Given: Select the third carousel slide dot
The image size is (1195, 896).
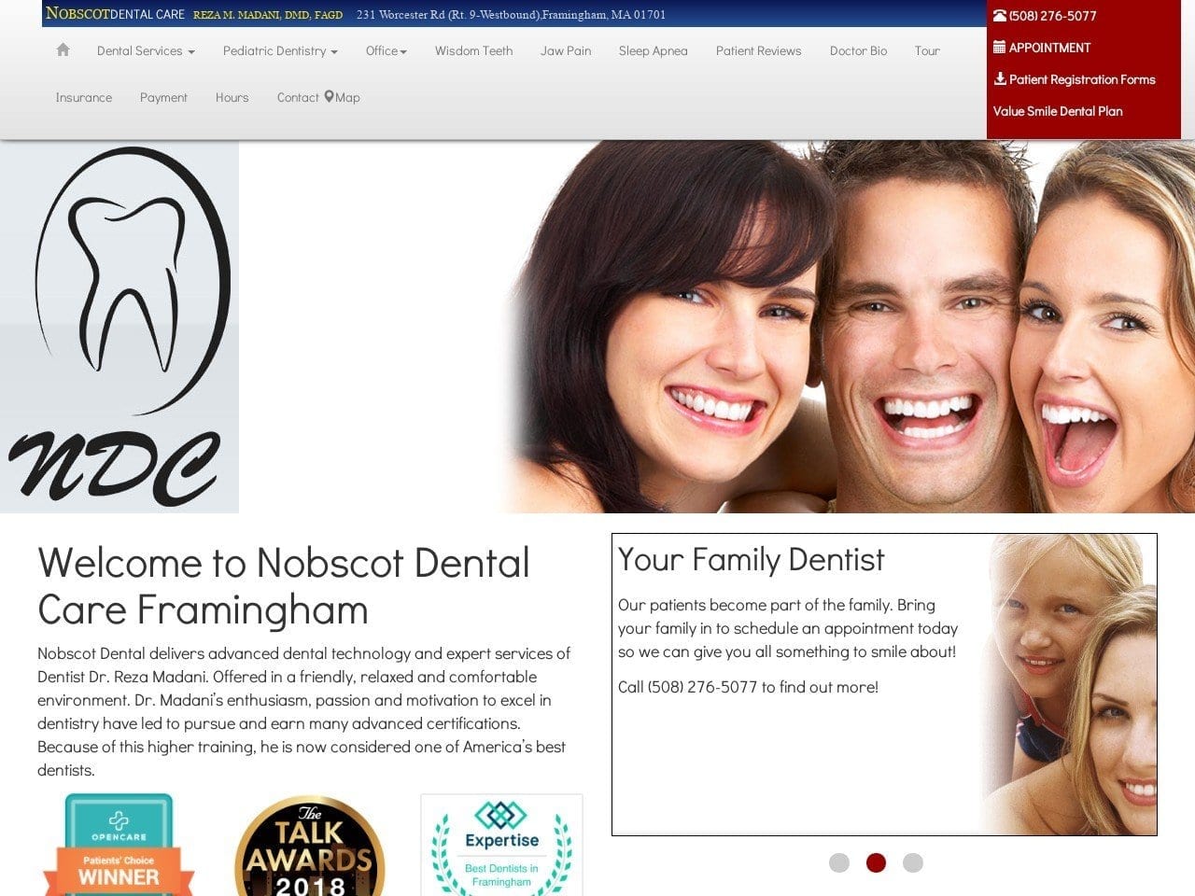Looking at the screenshot, I should click(x=913, y=862).
